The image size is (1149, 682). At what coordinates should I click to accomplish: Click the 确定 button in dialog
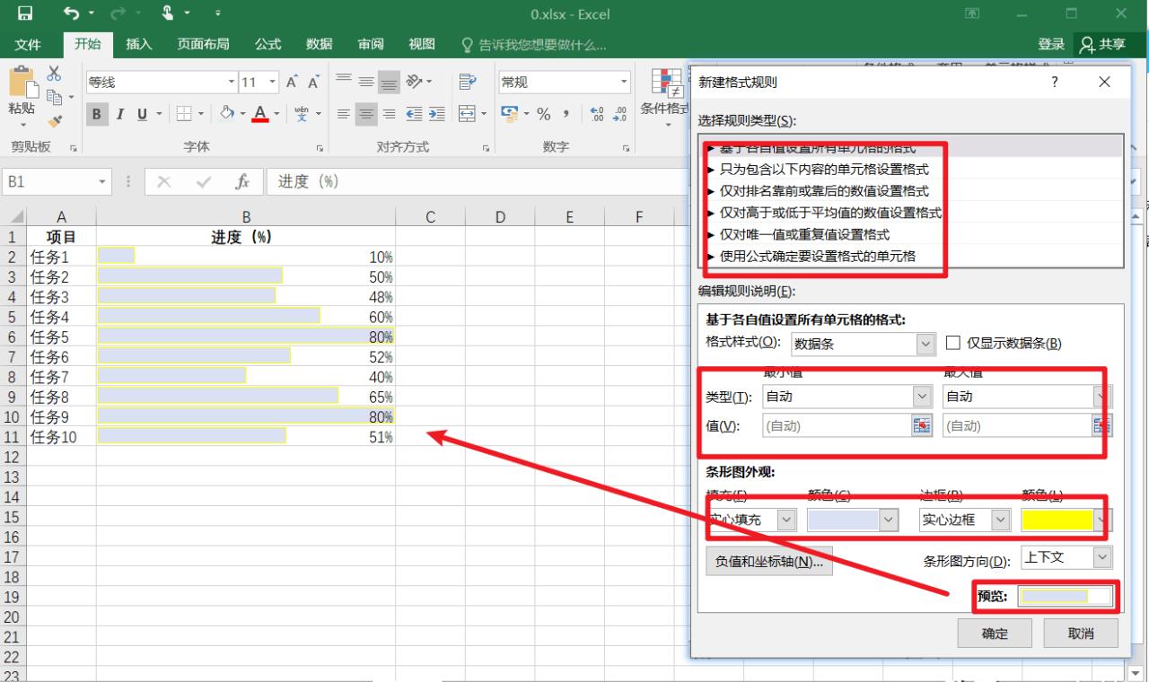[995, 634]
